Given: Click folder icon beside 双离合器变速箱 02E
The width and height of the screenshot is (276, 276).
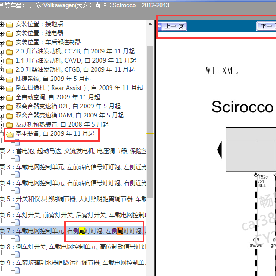Looking at the screenshot, I should pos(10,107).
